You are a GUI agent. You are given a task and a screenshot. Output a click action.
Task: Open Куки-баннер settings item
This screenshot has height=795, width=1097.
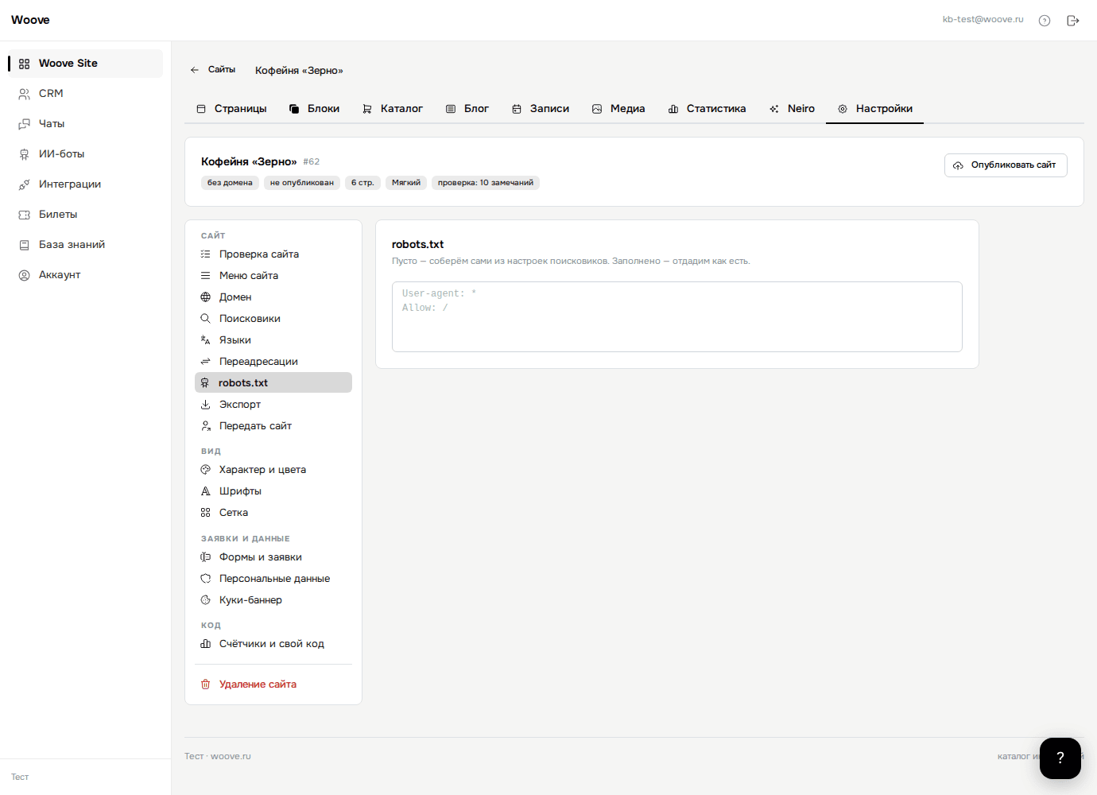[273, 600]
